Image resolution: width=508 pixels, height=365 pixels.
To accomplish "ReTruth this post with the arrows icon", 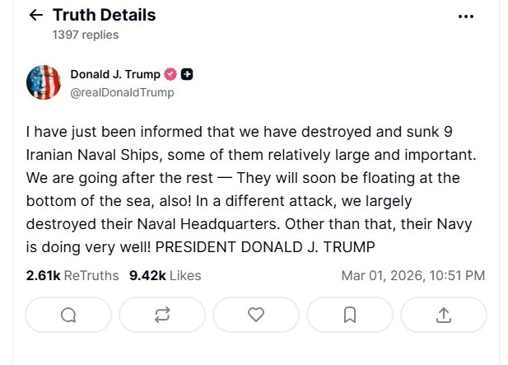I will (x=162, y=315).
